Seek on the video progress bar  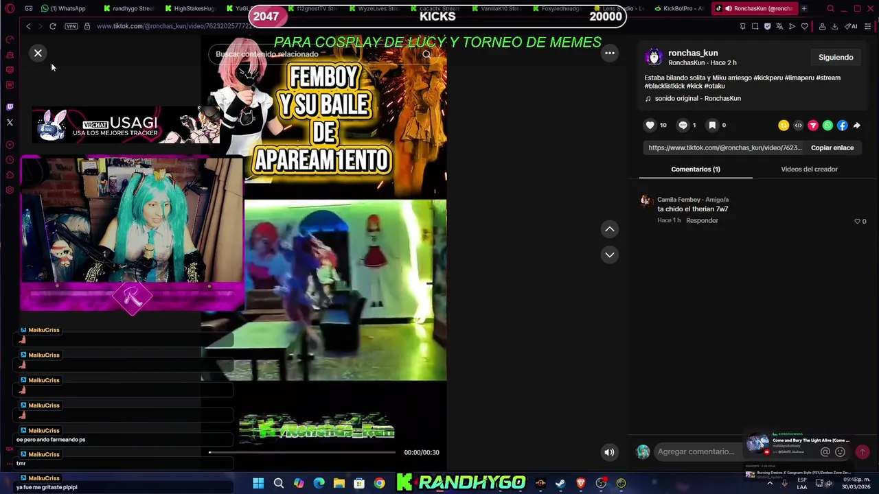pyautogui.click(x=302, y=452)
